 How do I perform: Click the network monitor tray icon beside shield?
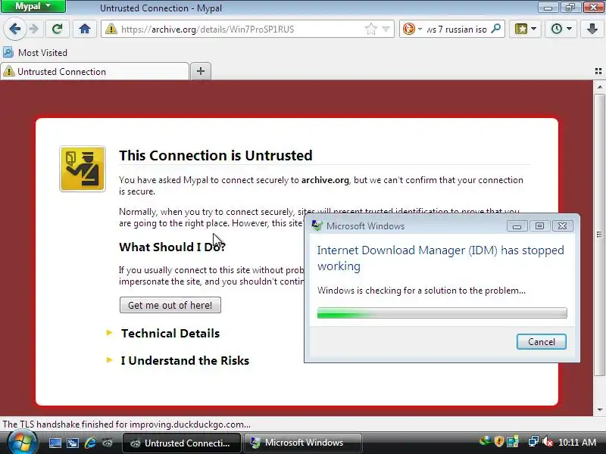(x=513, y=441)
